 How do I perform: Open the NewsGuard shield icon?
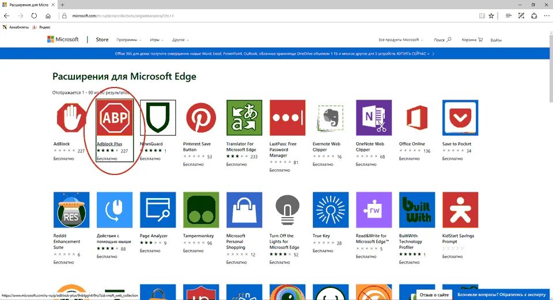[158, 117]
